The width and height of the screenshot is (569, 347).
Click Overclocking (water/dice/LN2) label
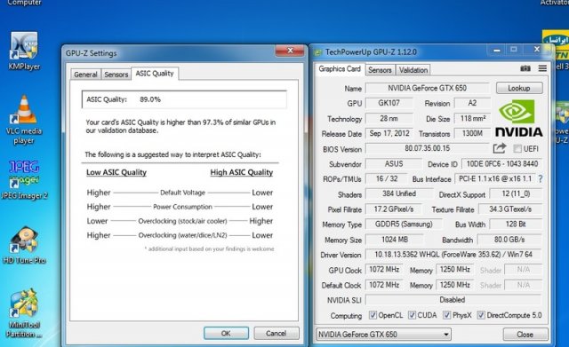182,235
